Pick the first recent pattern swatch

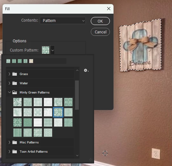(8, 61)
